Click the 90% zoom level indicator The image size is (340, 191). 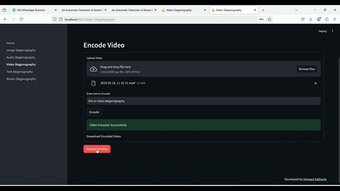tap(261, 19)
